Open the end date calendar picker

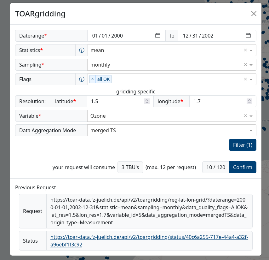[x=248, y=36]
